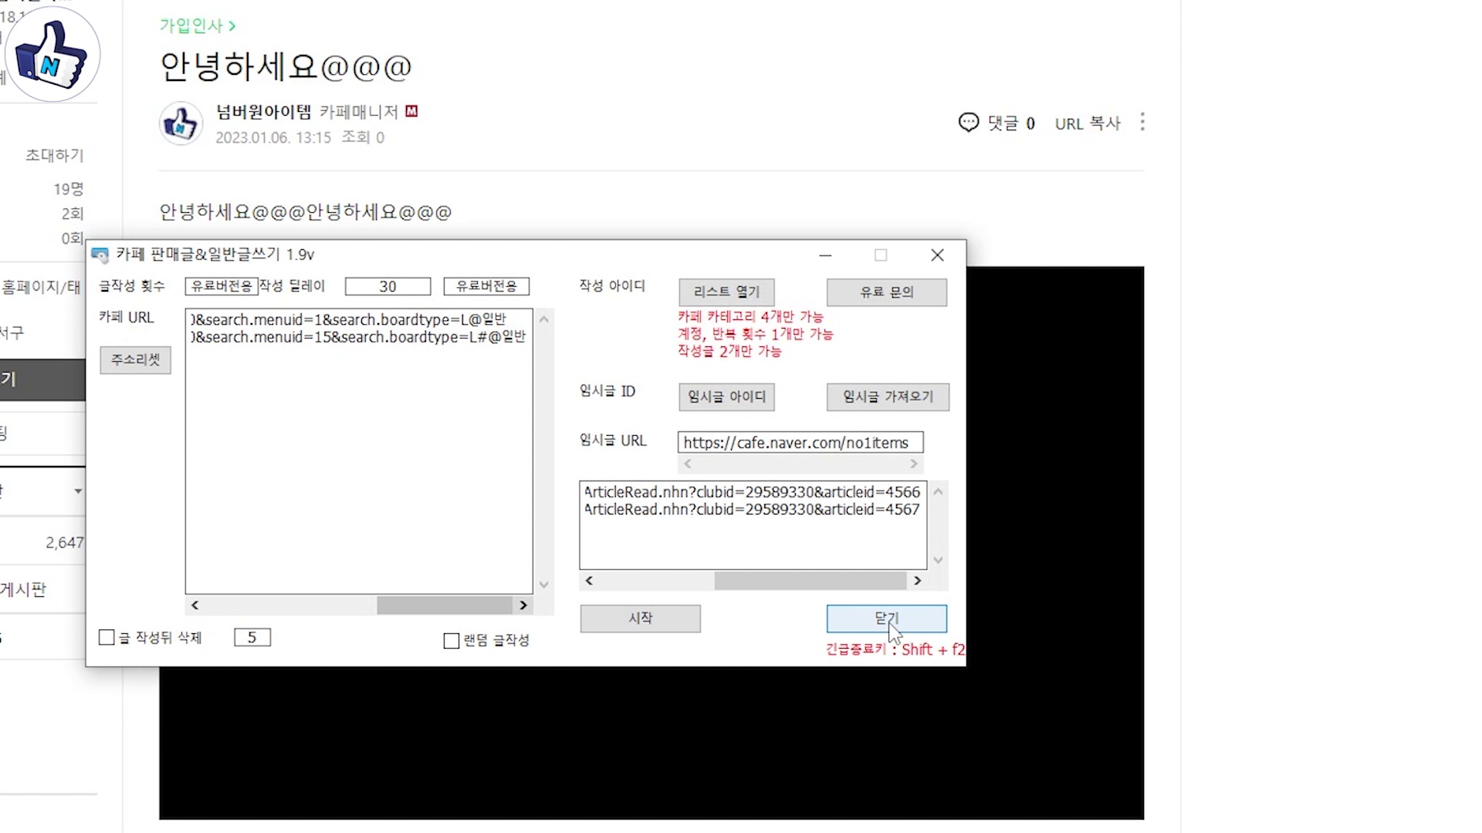The width and height of the screenshot is (1482, 833).
Task: Open the post's three-dot more menu
Action: point(1142,123)
